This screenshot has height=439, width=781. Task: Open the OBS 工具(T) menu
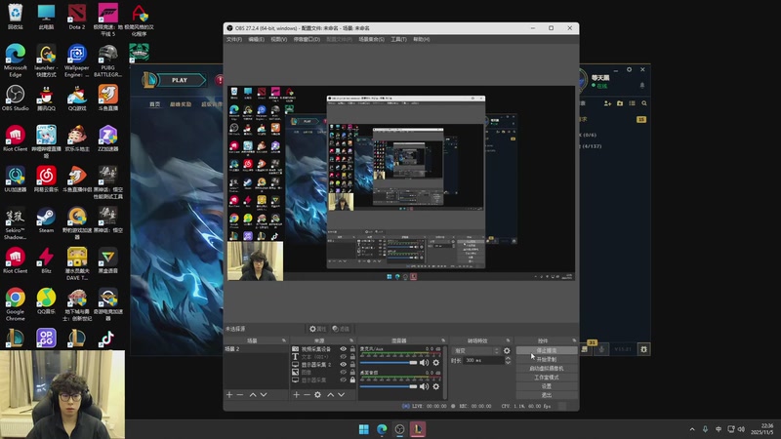click(398, 39)
